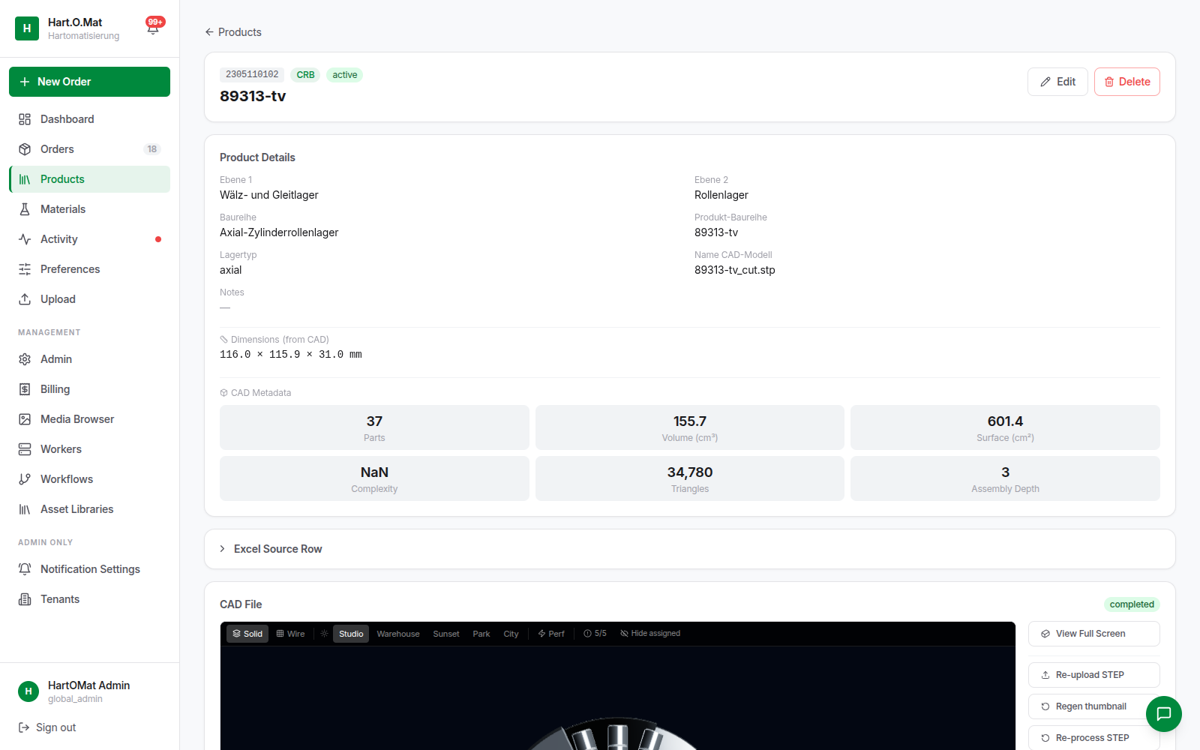Select the Studio environment preset

[x=351, y=634]
